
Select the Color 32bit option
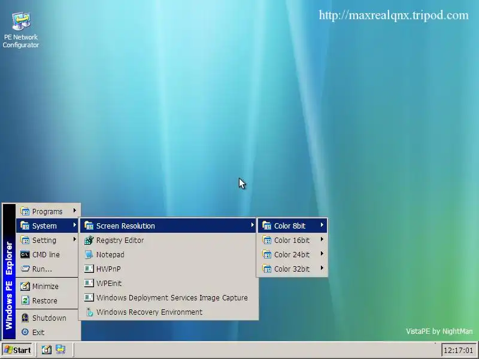tap(292, 269)
